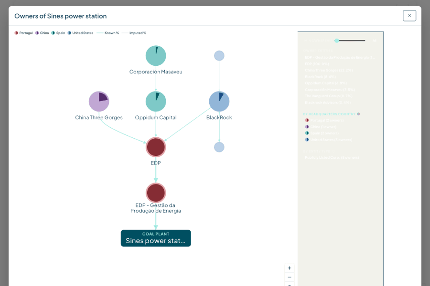Click the Portugal legend marker
The width and height of the screenshot is (430, 286).
pos(16,33)
